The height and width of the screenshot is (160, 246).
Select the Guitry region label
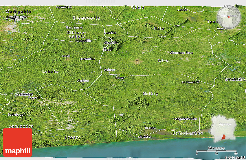click(x=150, y=94)
